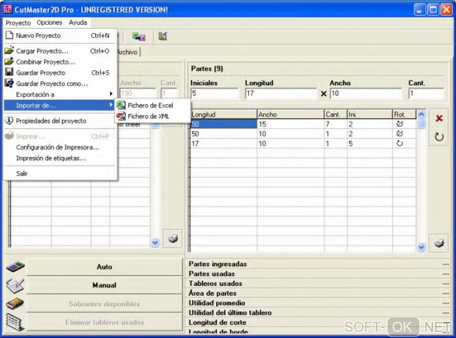Click the Longitud column header
456x338 pixels.
pos(224,114)
